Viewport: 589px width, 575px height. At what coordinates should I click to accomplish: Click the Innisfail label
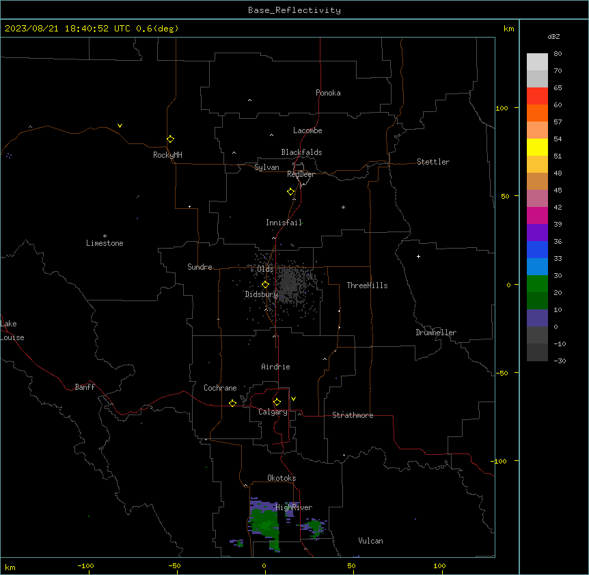pos(284,223)
